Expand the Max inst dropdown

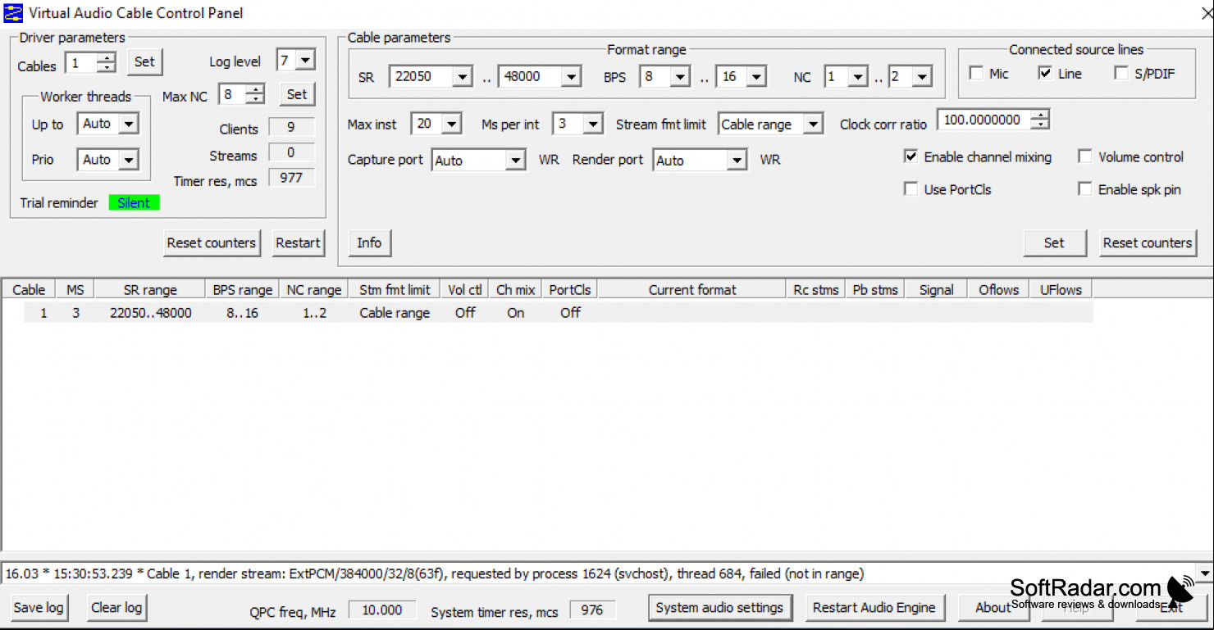click(x=452, y=125)
